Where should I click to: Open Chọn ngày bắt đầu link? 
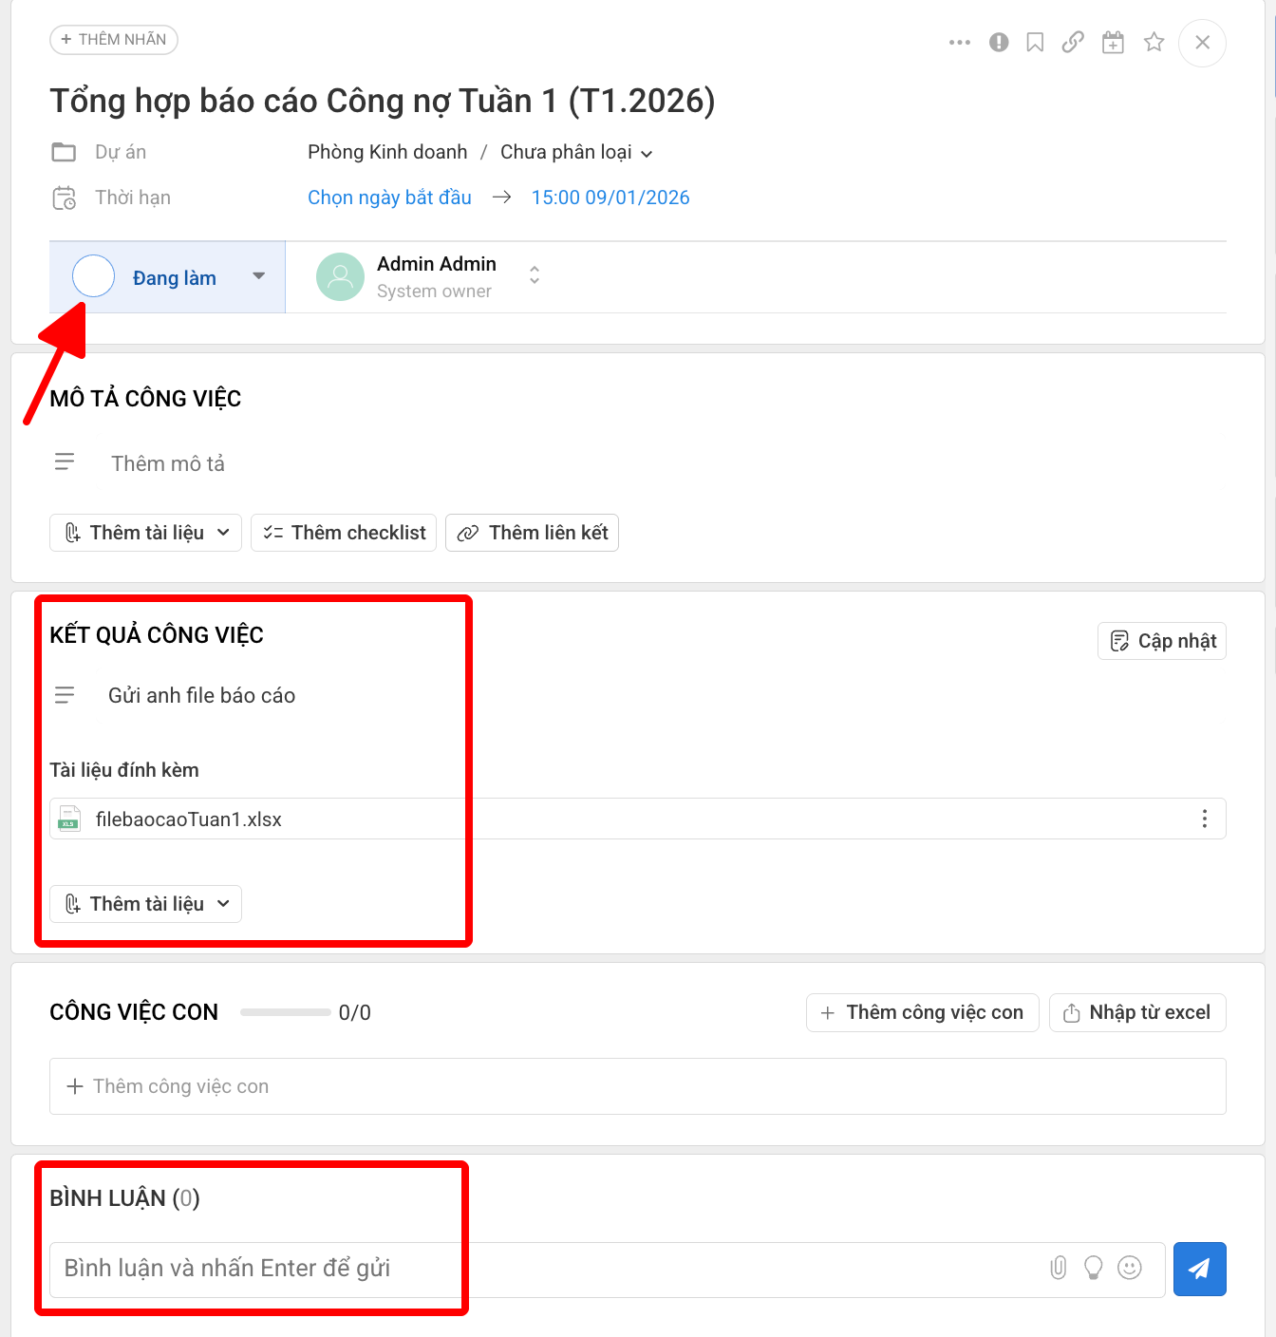point(389,198)
